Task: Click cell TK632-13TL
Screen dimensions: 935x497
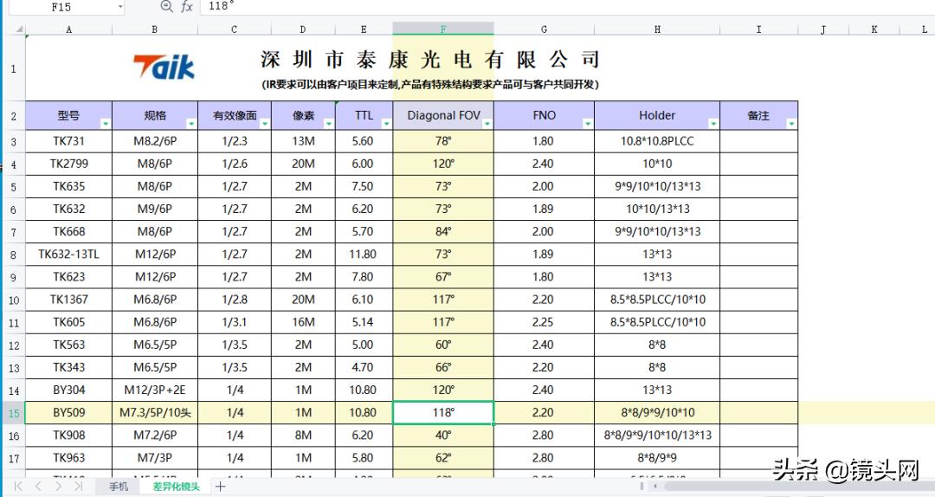Action: coord(68,255)
